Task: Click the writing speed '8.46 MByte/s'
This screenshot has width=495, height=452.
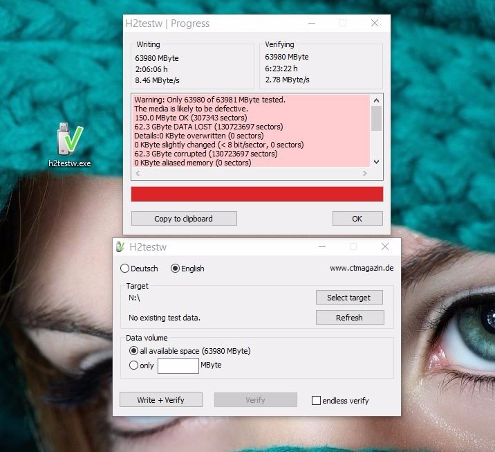Action: click(157, 80)
